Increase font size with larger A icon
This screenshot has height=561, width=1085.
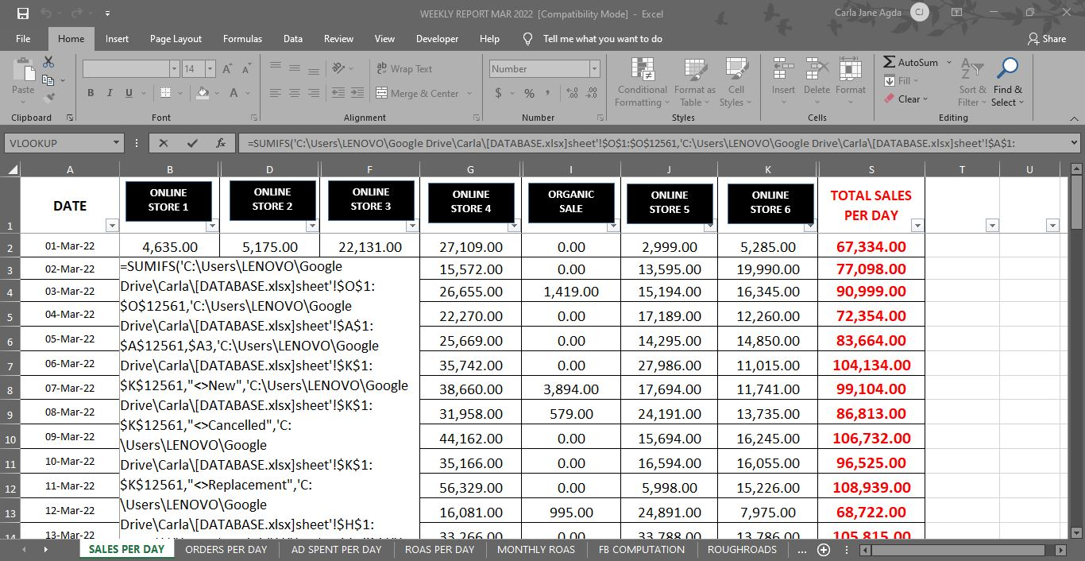click(x=227, y=69)
